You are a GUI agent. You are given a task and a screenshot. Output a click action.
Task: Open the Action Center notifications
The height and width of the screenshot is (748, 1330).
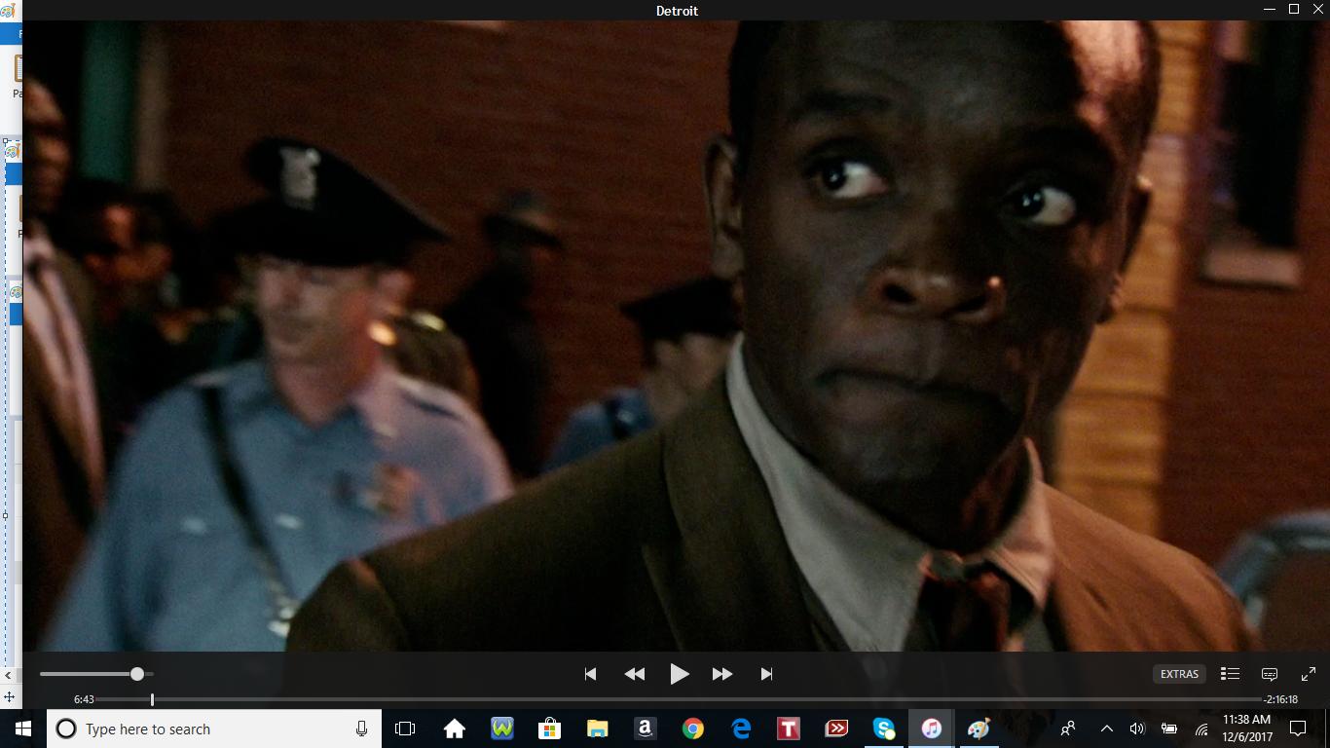[1297, 729]
